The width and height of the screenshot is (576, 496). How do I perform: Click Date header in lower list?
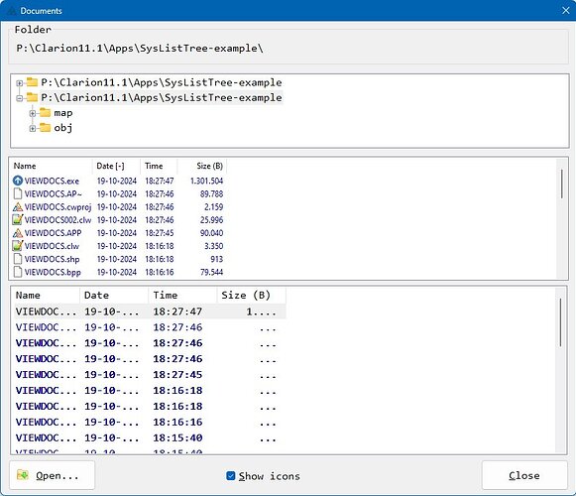(x=114, y=296)
